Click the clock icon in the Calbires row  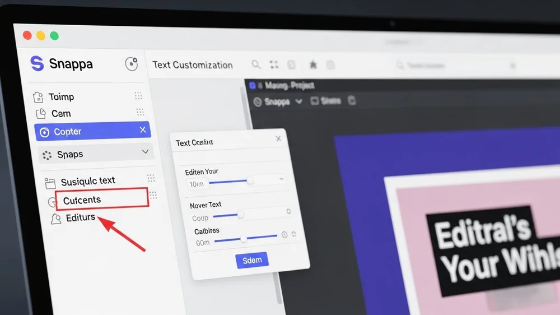coord(284,234)
